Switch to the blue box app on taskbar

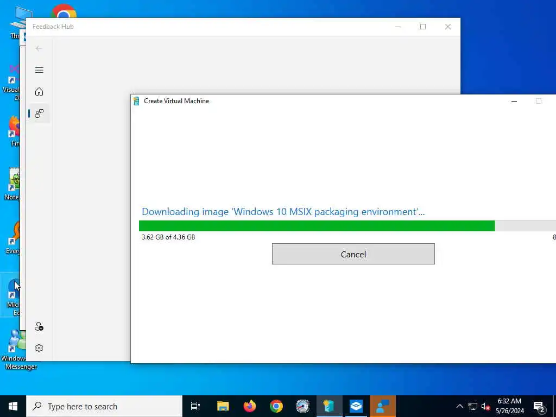click(x=356, y=406)
